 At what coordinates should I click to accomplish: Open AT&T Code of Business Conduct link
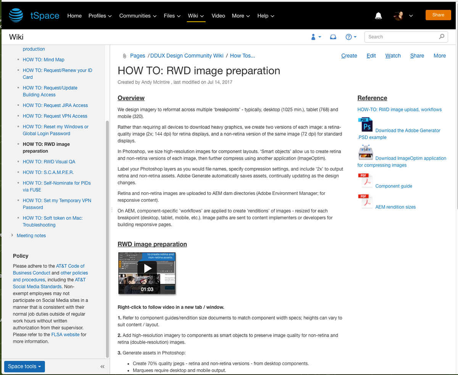point(49,269)
